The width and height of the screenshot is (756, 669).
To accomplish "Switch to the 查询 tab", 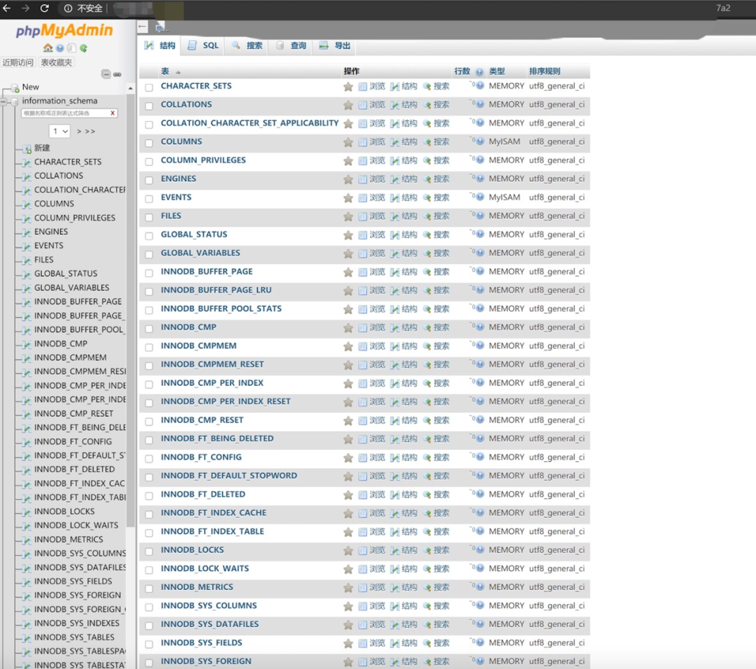I will click(x=291, y=45).
